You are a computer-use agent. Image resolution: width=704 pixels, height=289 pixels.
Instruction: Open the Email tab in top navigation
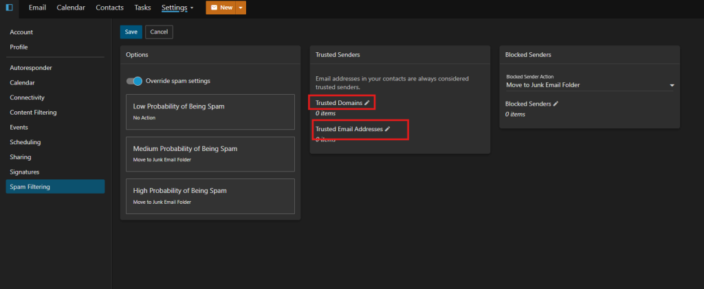point(38,8)
